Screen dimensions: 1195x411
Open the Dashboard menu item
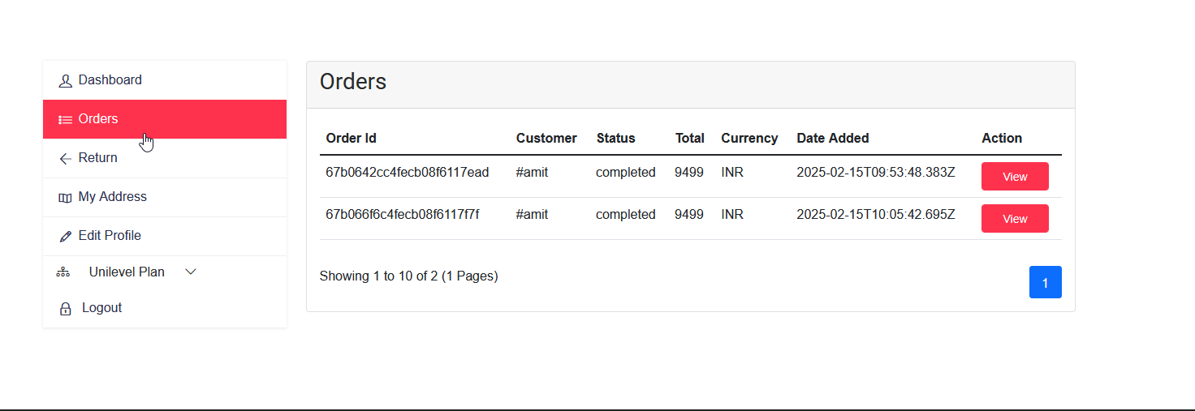tap(110, 80)
